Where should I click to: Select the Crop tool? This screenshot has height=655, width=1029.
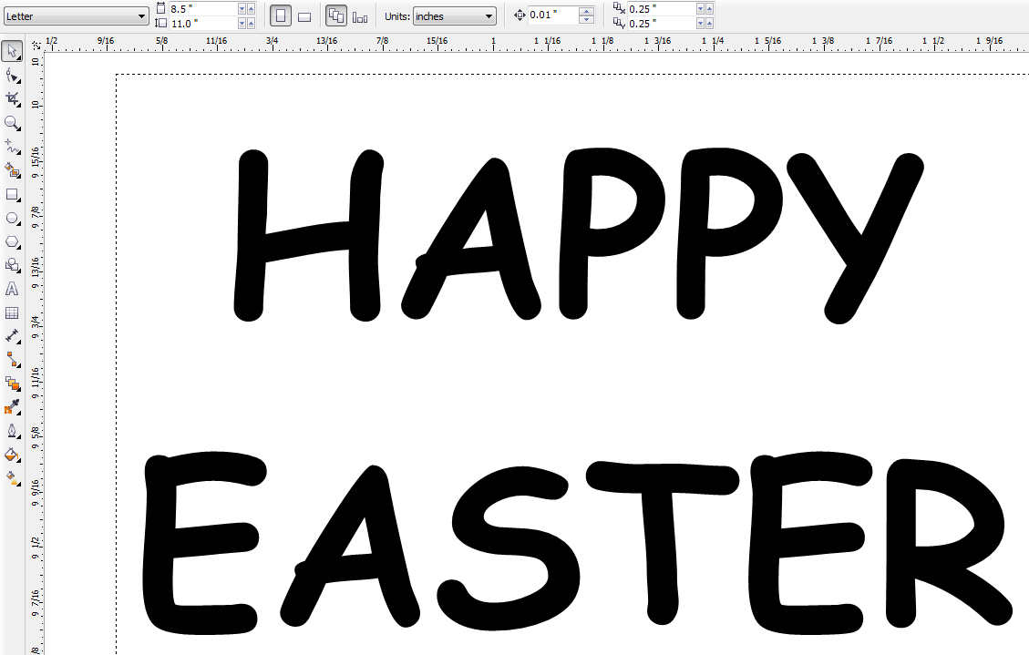12,99
